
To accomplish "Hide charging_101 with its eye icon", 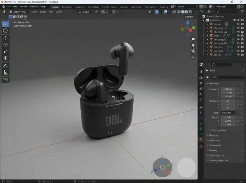I will coord(238,28).
